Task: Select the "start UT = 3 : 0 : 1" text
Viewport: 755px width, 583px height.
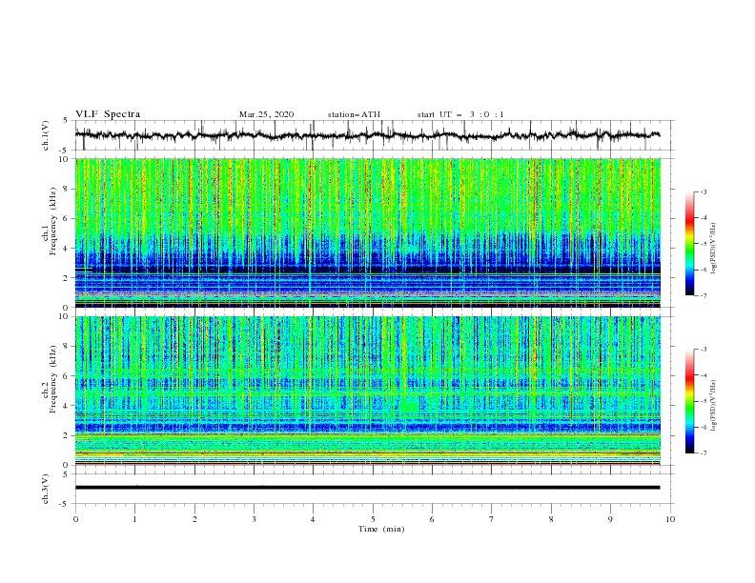Action: (460, 114)
